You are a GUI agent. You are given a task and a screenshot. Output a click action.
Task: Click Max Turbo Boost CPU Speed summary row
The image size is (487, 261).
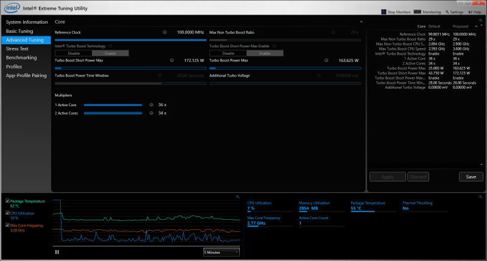pyautogui.click(x=424, y=49)
